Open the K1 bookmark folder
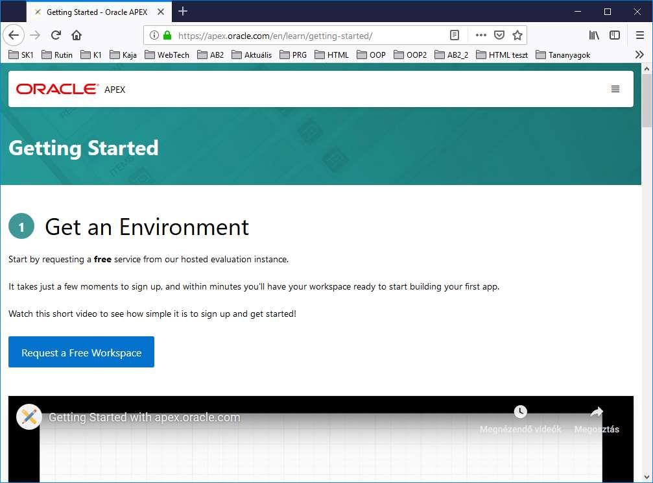The width and height of the screenshot is (653, 483). pos(91,55)
